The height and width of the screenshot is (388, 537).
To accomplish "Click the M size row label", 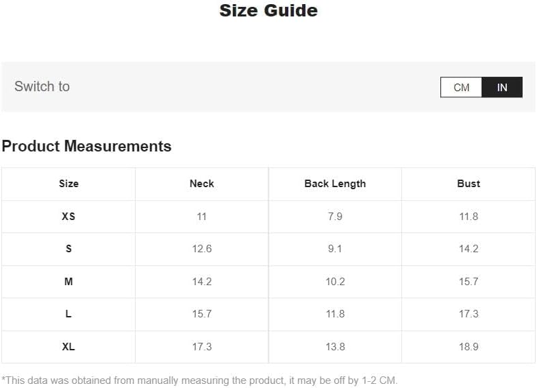I will (x=68, y=282).
